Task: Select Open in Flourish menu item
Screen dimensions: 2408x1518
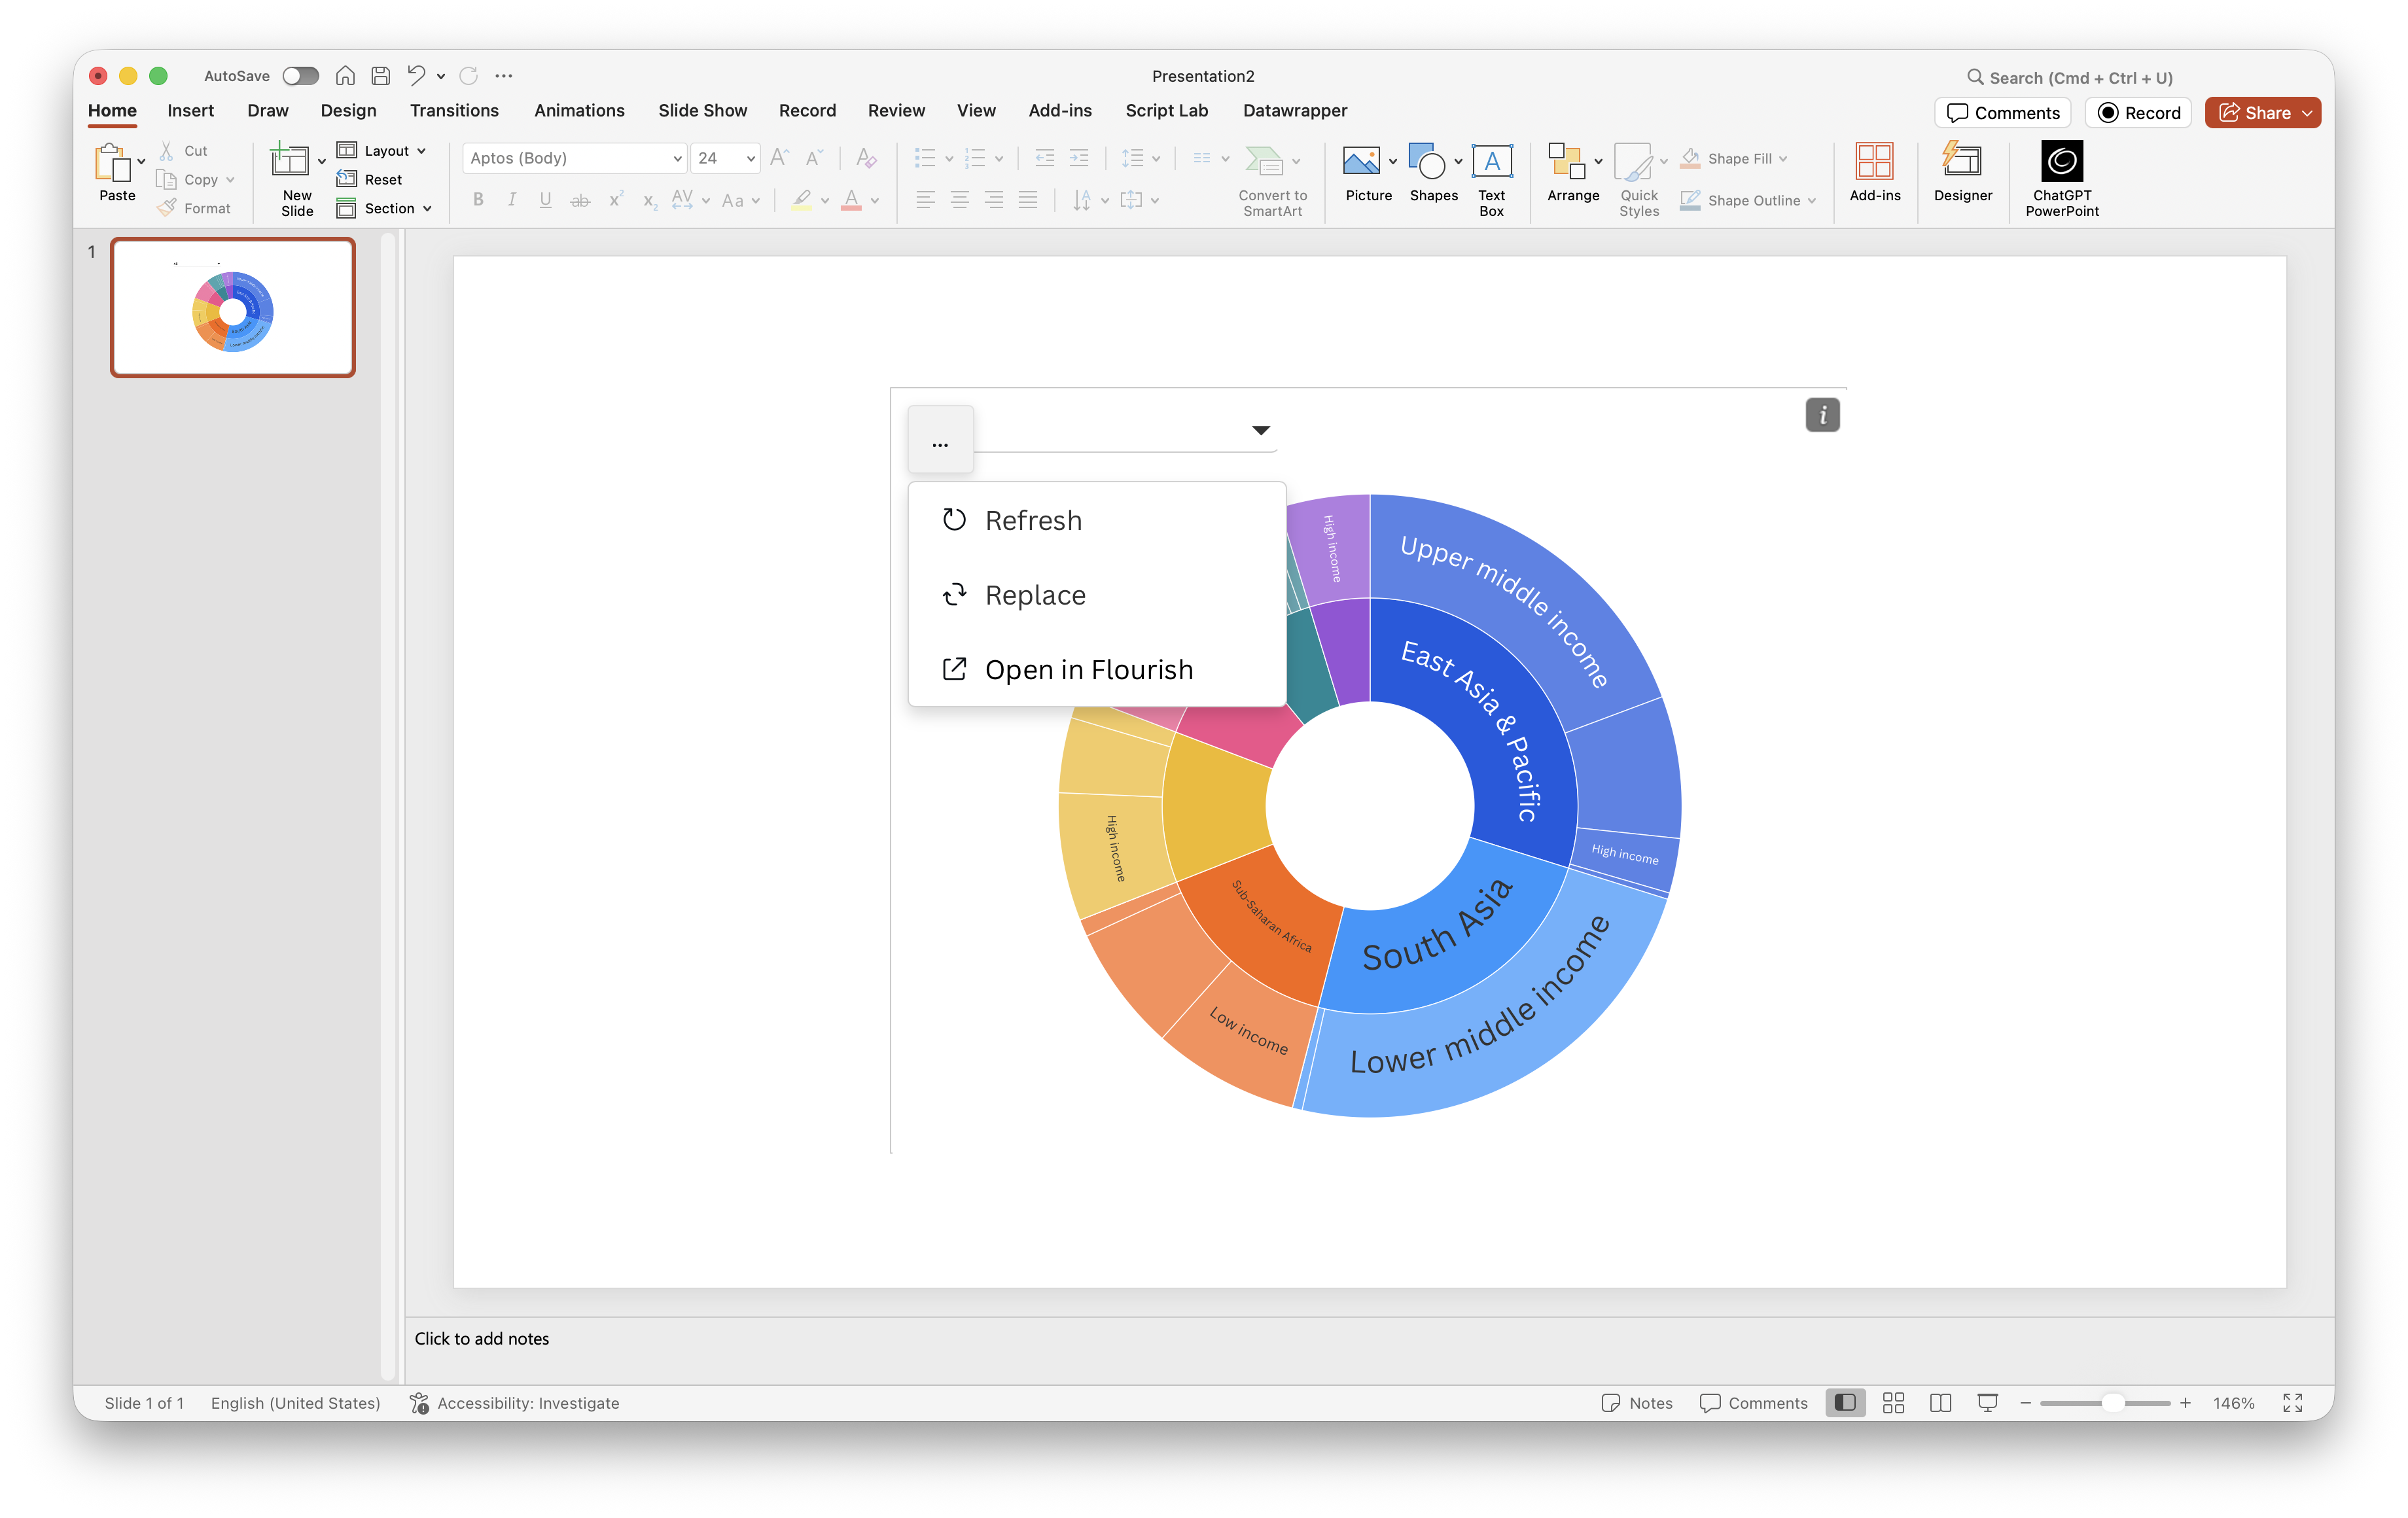Action: (1088, 669)
